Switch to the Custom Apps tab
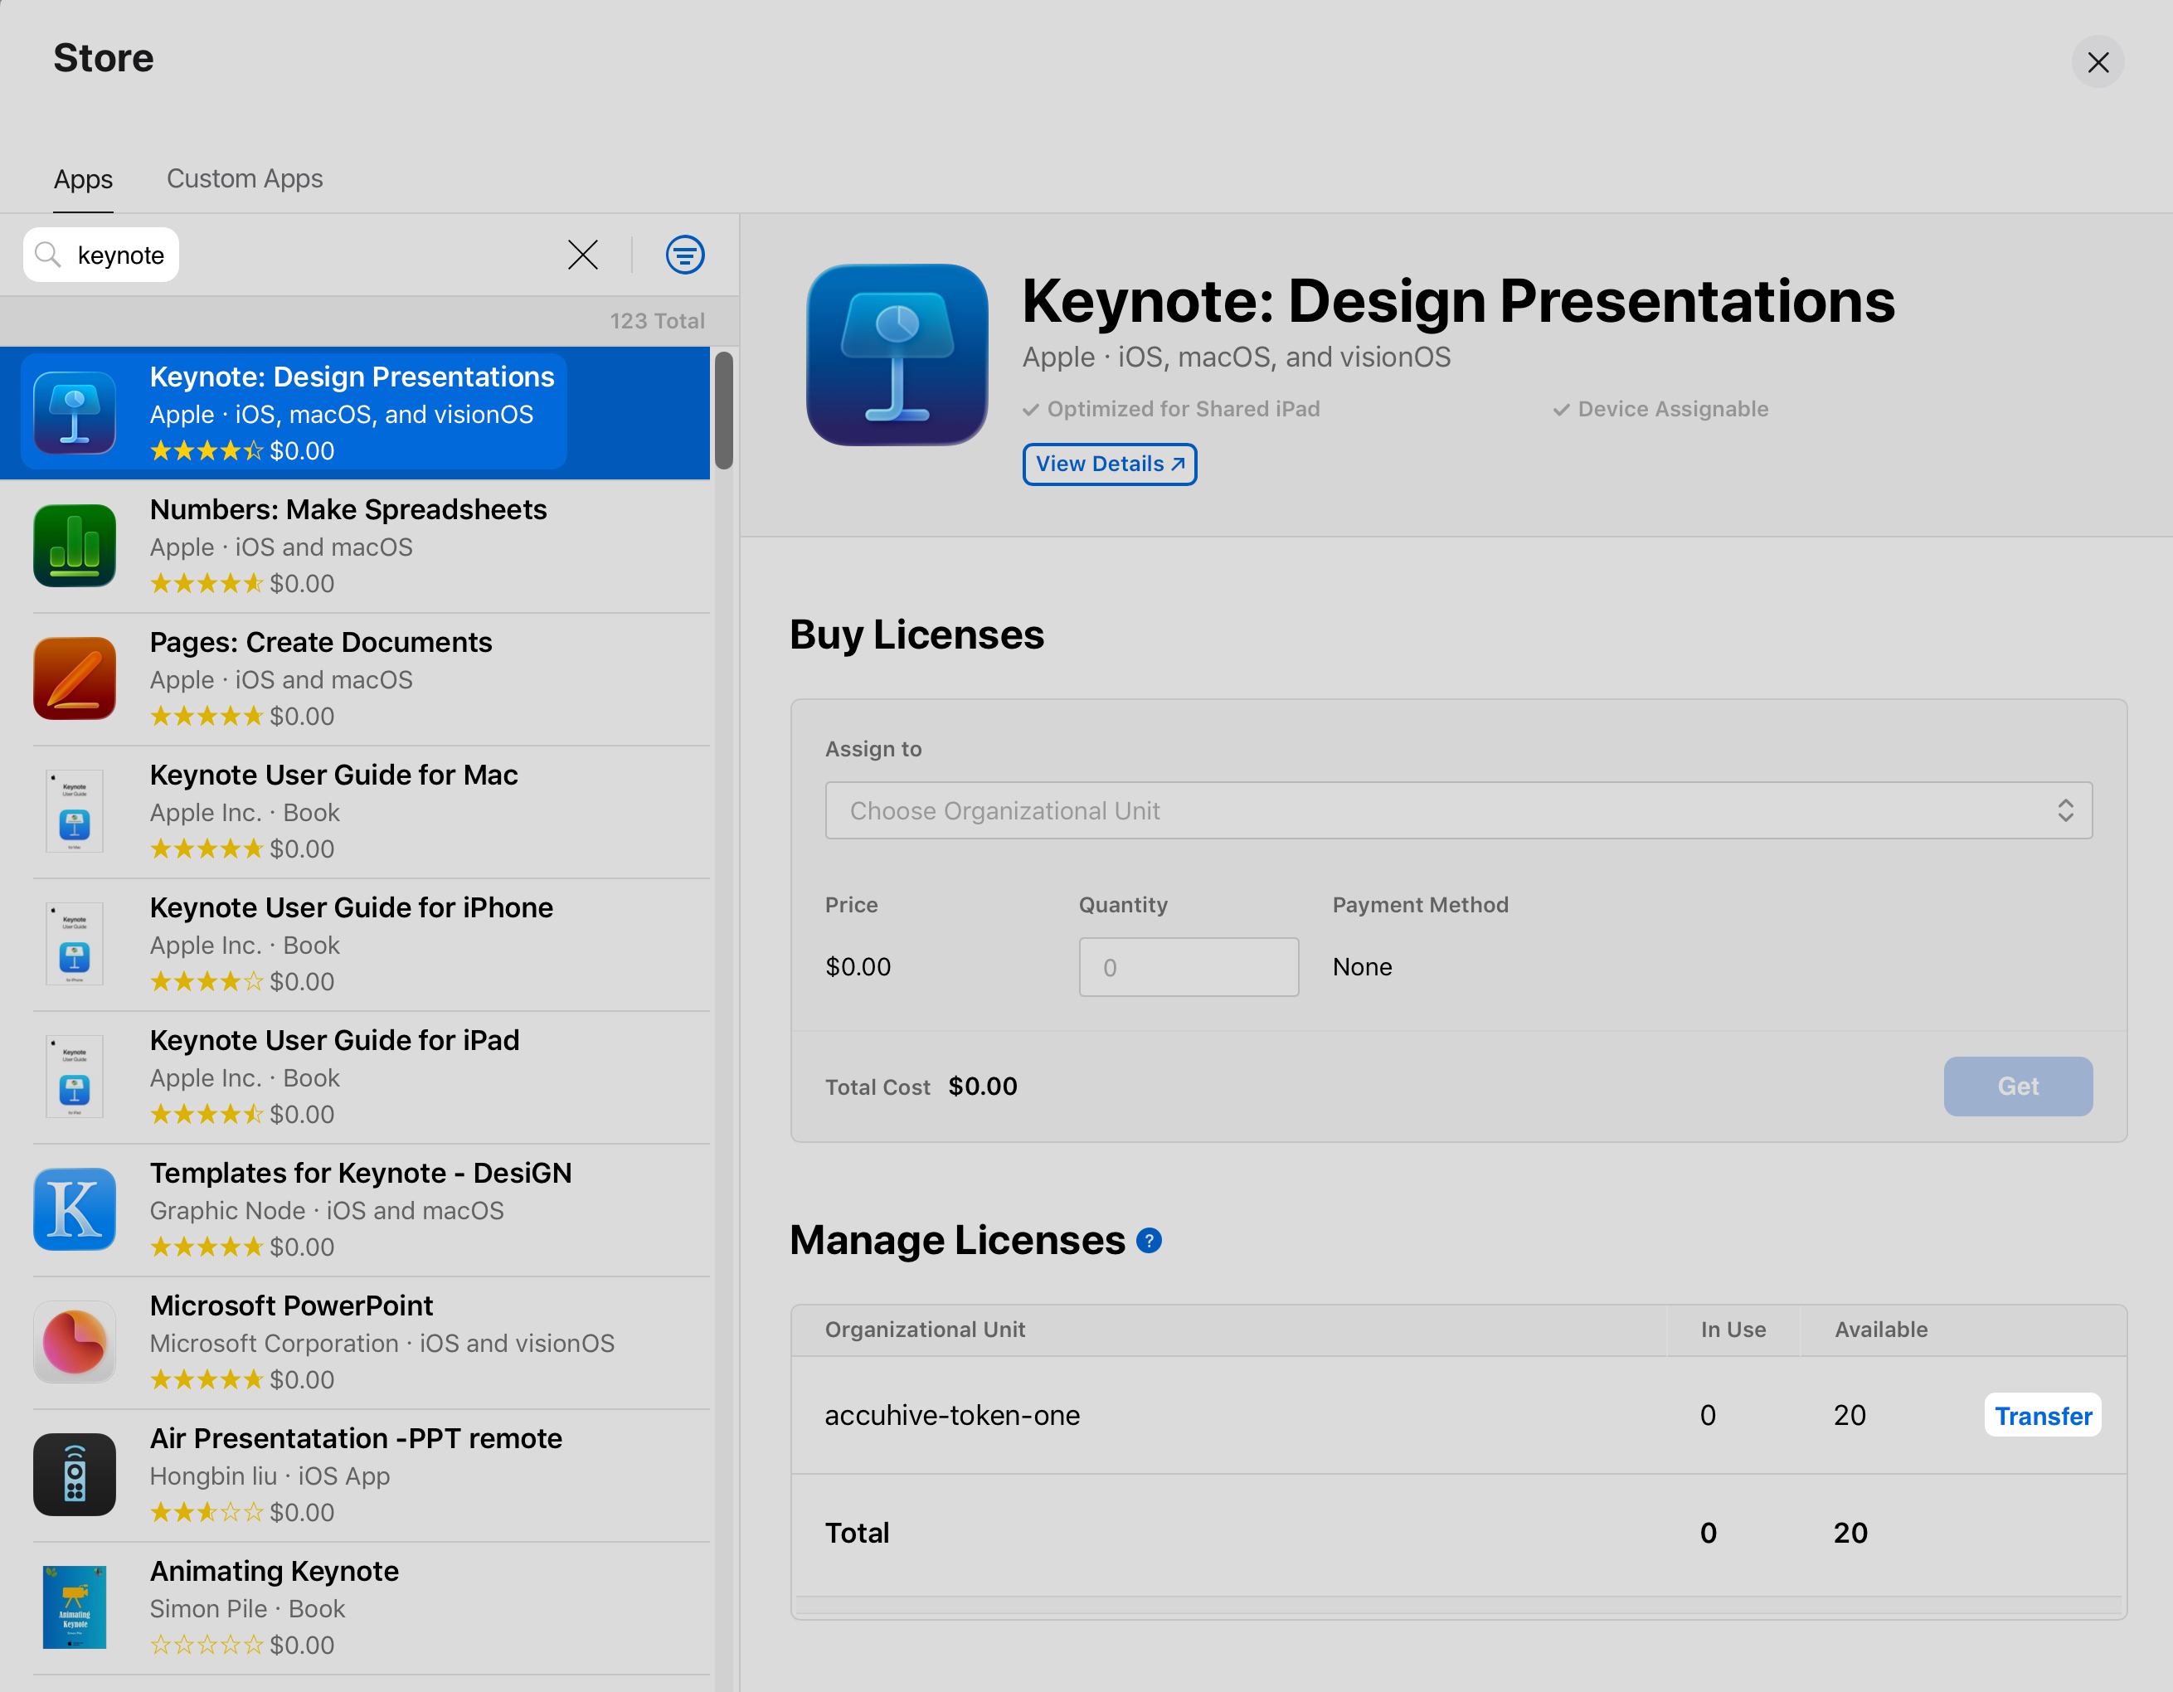The image size is (2173, 1692). pyautogui.click(x=245, y=179)
